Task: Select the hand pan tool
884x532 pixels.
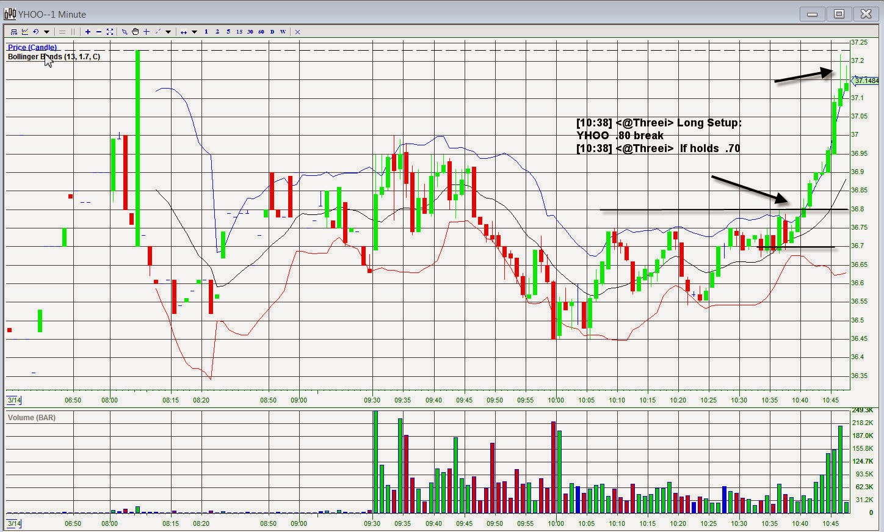Action: pyautogui.click(x=135, y=32)
